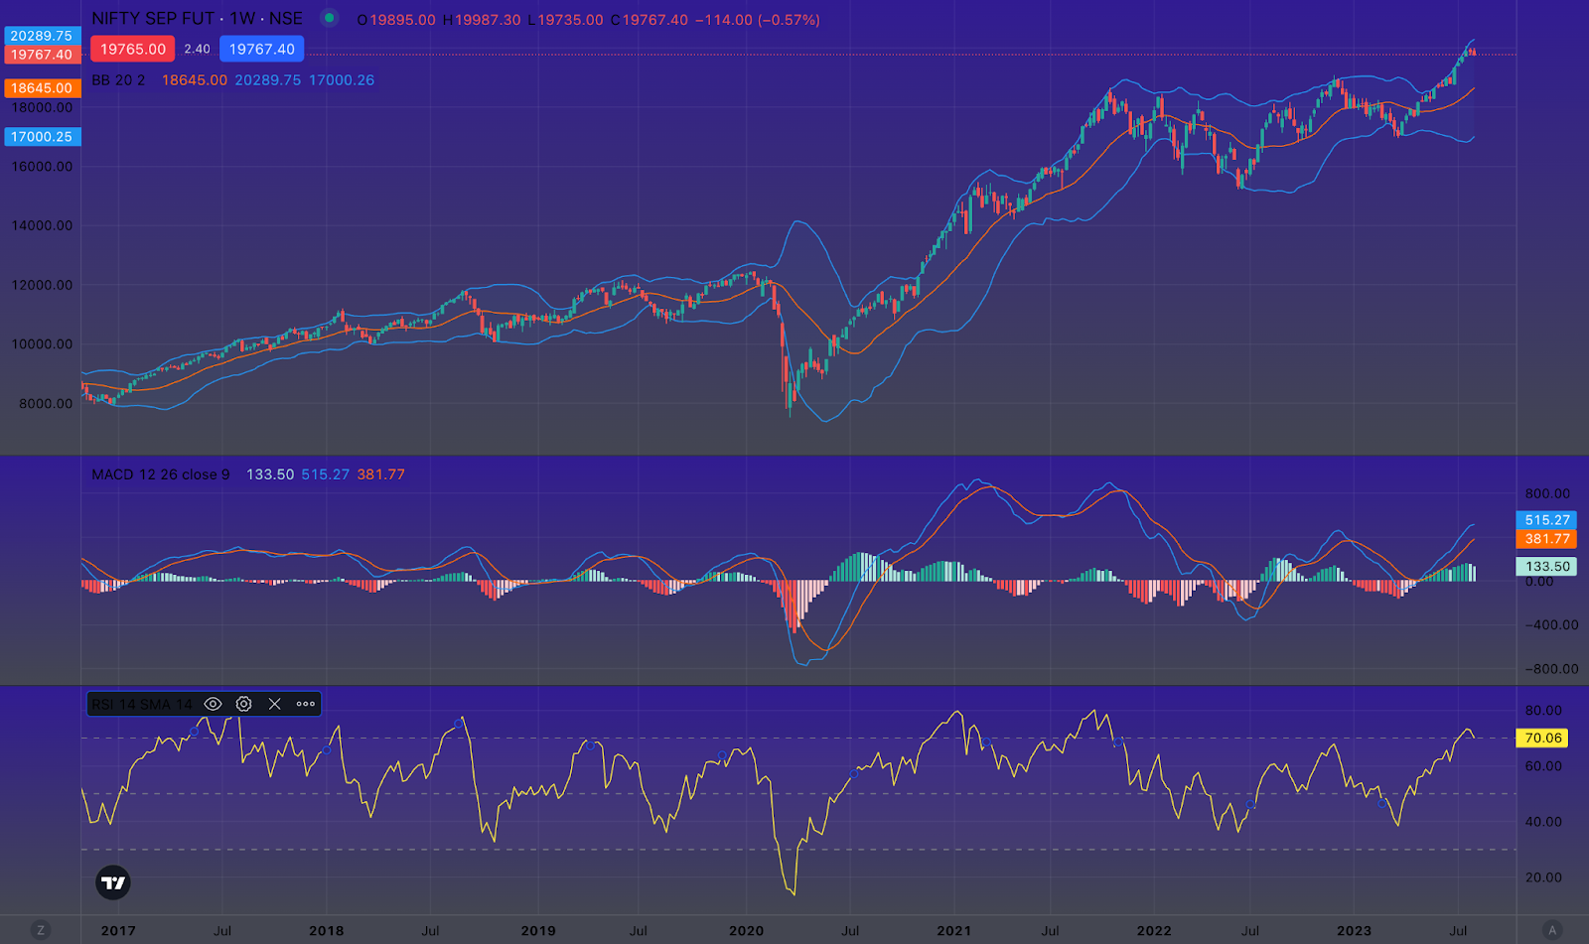Click the 8000.00 price axis label
This screenshot has height=944, width=1589.
point(46,404)
